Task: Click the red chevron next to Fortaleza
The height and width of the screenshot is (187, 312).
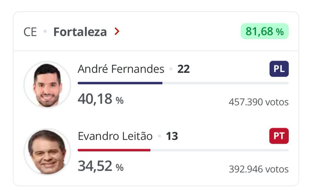Action: coord(117,32)
